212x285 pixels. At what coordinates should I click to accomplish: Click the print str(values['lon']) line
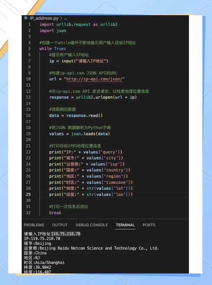click(x=91, y=194)
